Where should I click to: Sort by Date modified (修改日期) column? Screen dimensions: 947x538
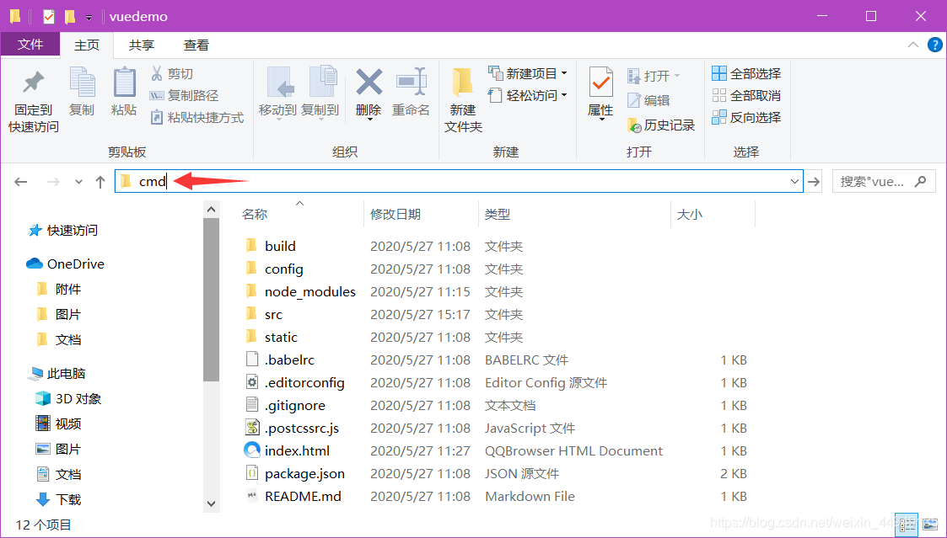(x=395, y=214)
